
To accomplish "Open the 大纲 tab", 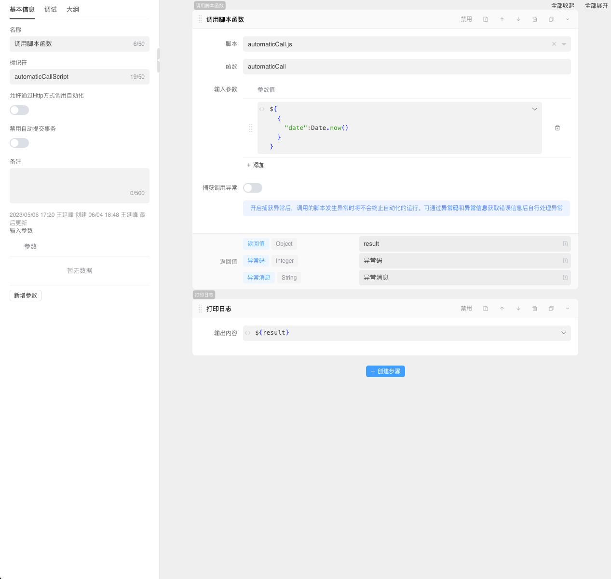I will 73,10.
